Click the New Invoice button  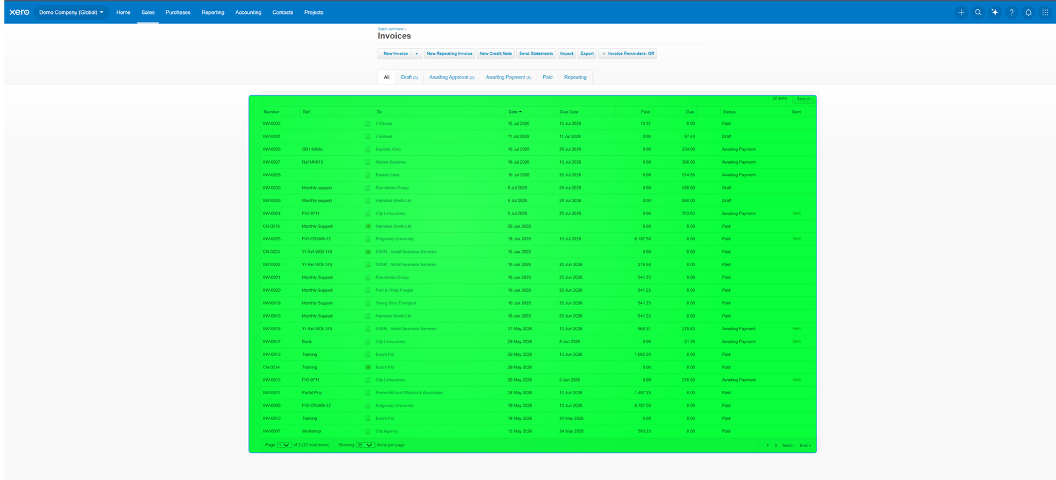pos(395,53)
